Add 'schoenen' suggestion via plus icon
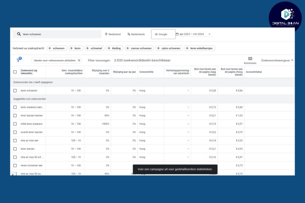 (x=50, y=48)
